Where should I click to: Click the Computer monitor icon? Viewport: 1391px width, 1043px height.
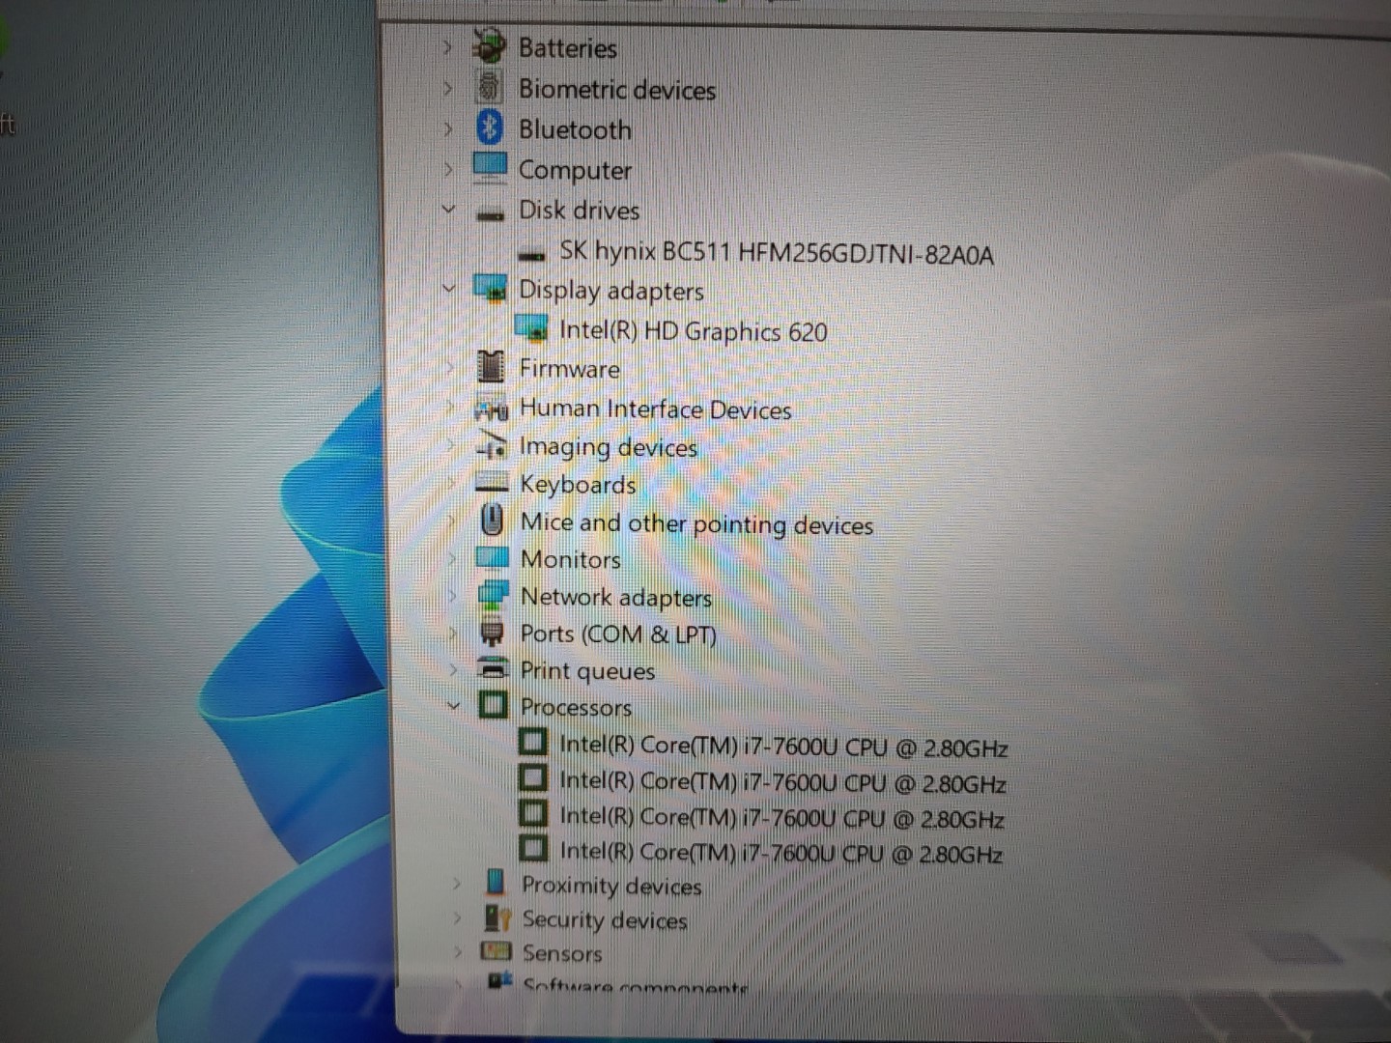click(490, 168)
